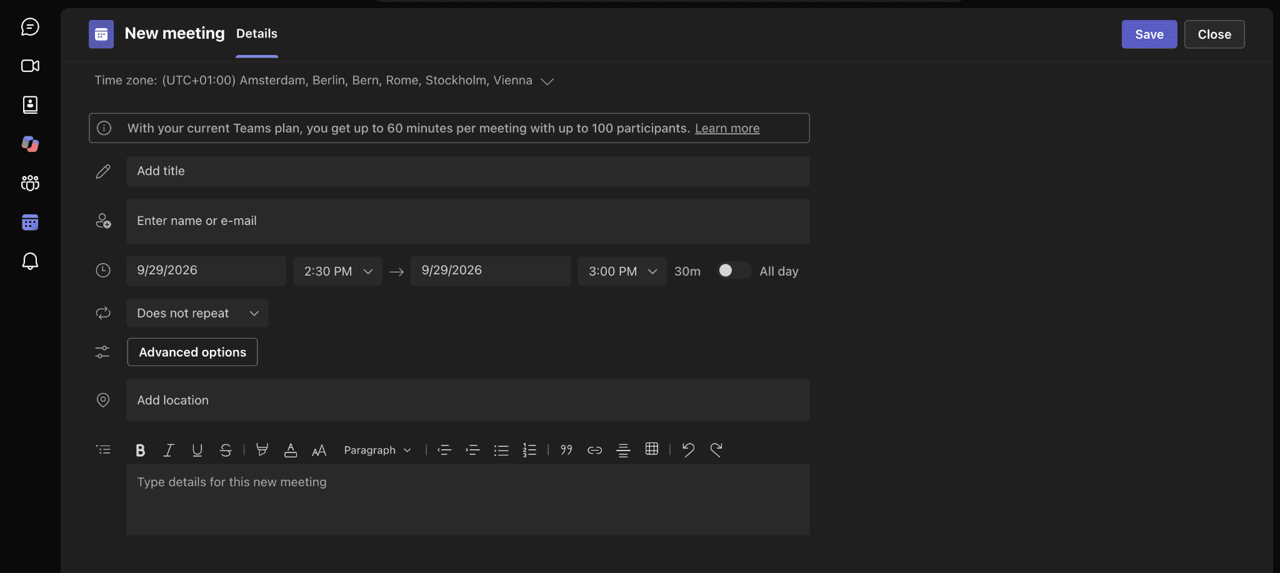Select the Details tab
The height and width of the screenshot is (573, 1280).
[x=257, y=34]
